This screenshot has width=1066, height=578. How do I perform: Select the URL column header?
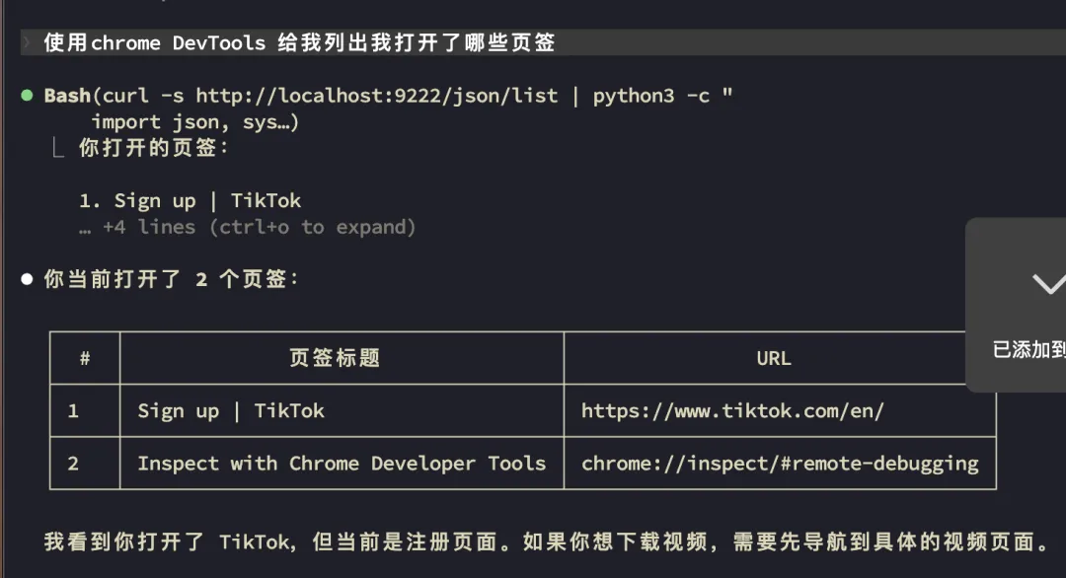click(774, 358)
